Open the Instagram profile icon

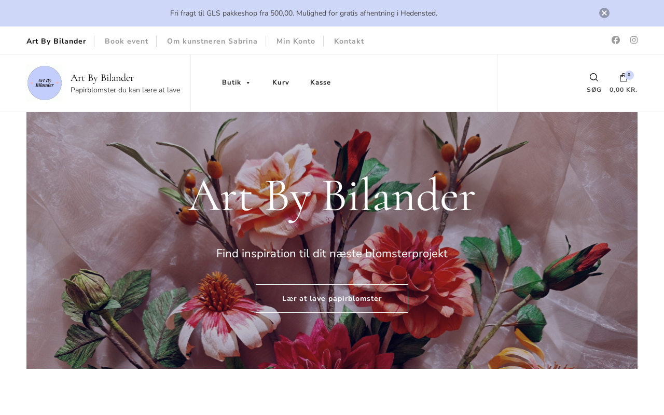(634, 40)
